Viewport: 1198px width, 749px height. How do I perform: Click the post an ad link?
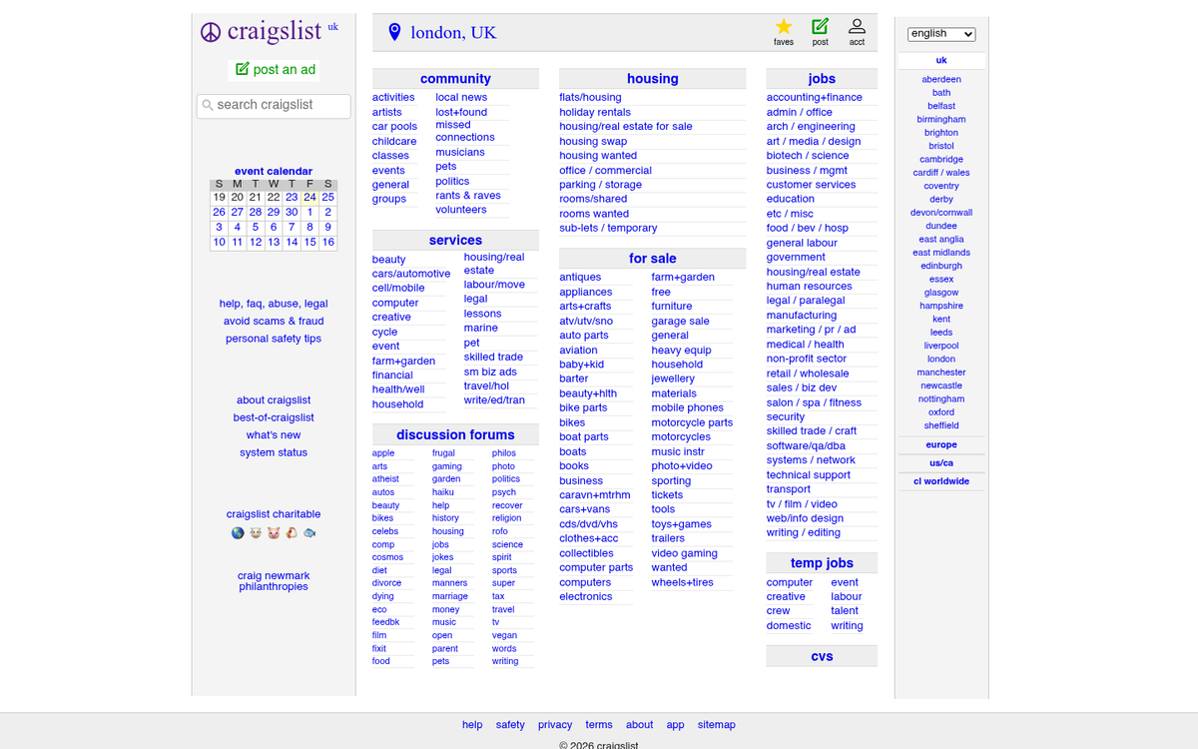coord(274,69)
